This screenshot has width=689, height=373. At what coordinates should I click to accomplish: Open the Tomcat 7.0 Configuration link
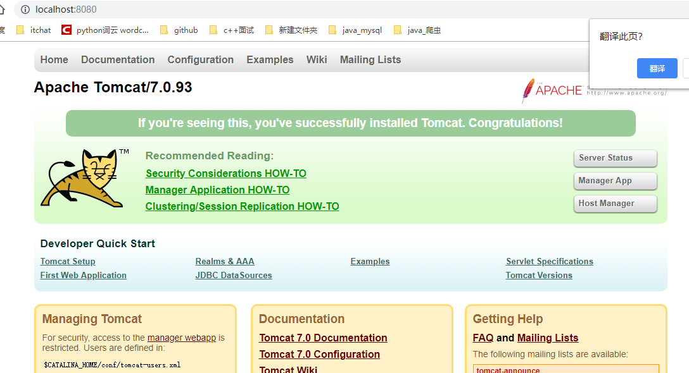[319, 354]
